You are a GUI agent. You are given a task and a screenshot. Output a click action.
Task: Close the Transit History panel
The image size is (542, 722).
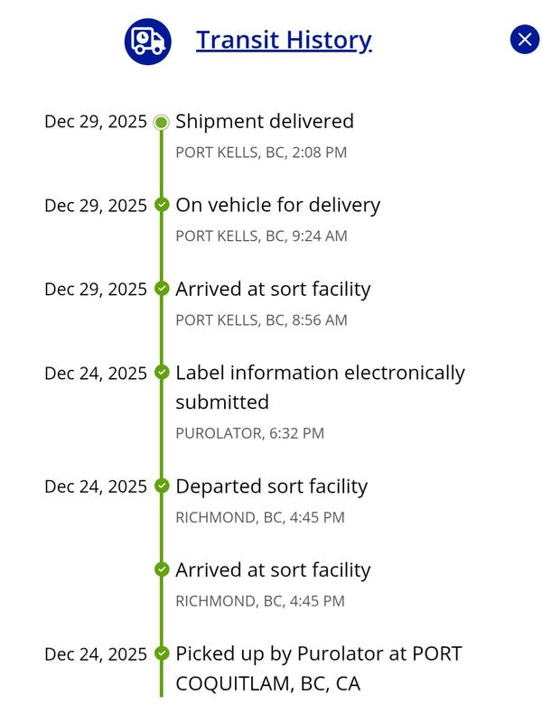(524, 40)
